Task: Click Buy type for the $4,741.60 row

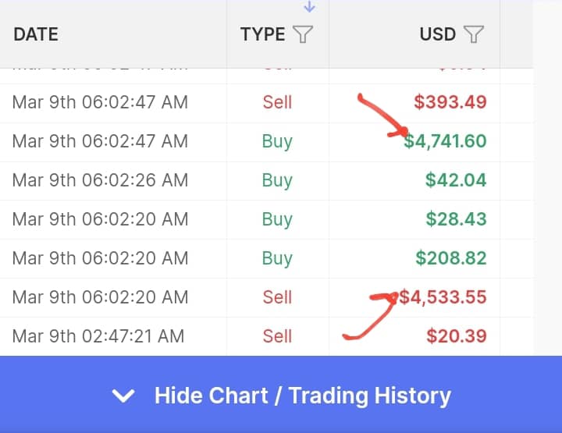Action: pyautogui.click(x=277, y=142)
